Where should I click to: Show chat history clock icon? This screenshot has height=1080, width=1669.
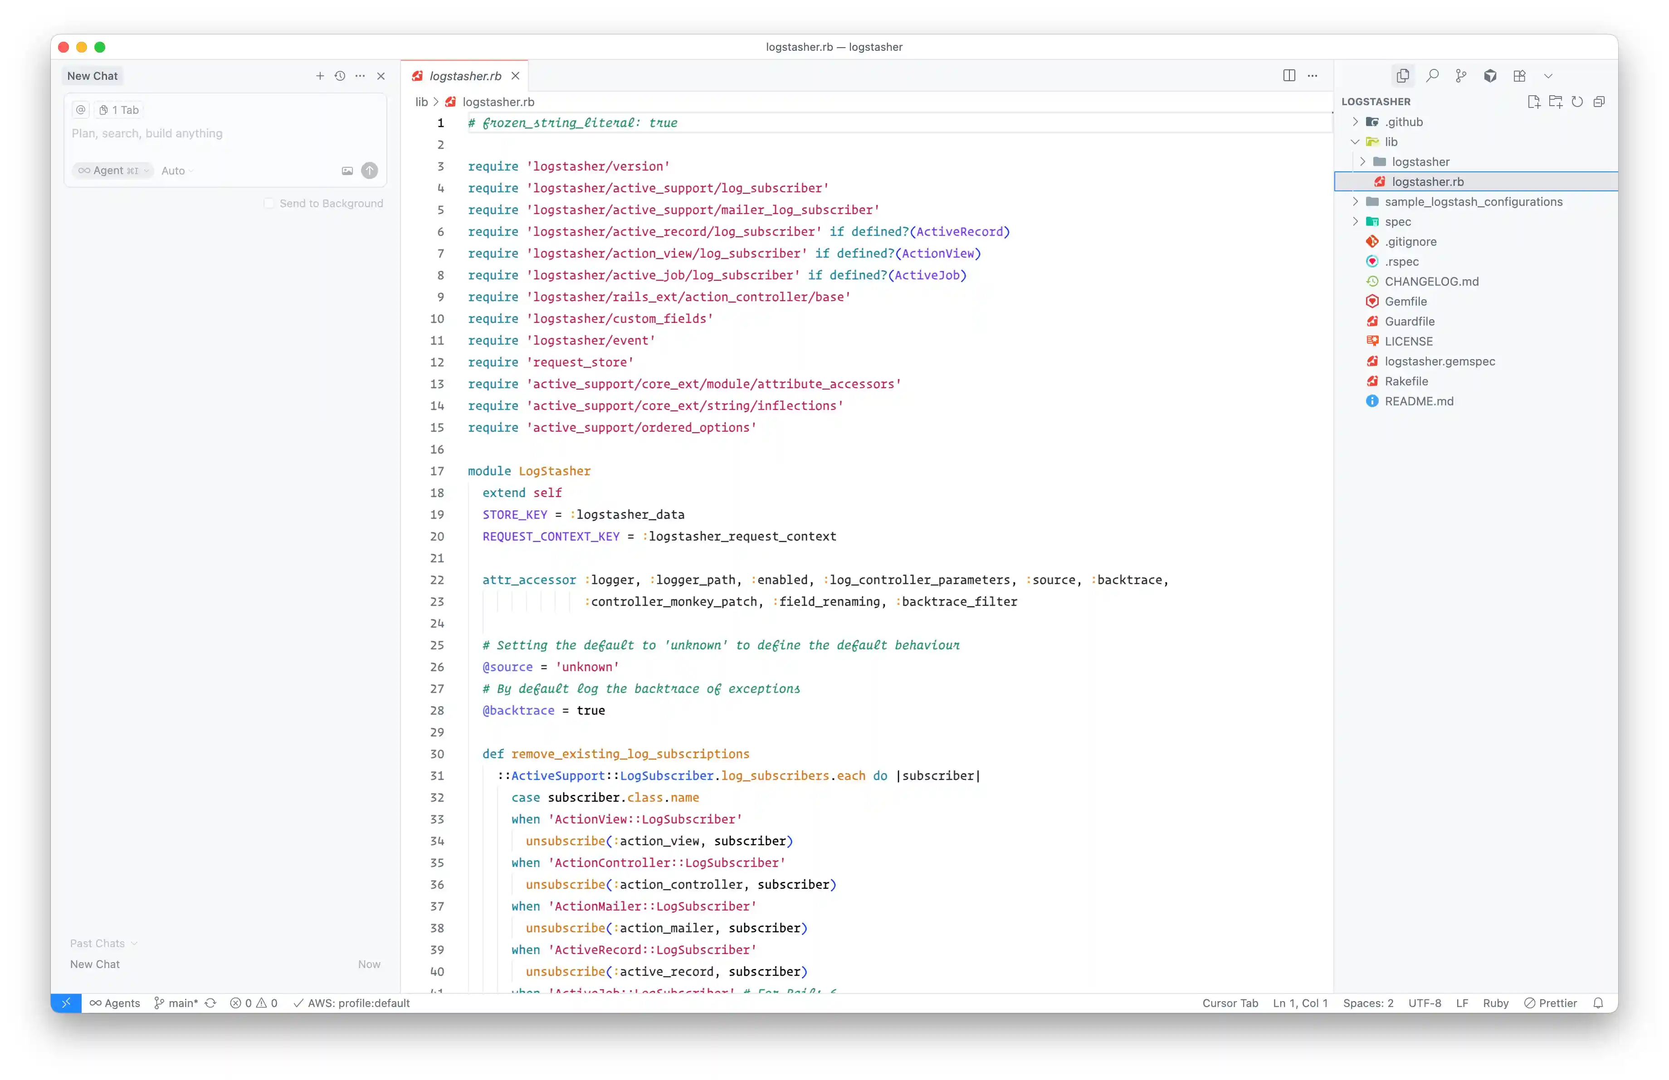pyautogui.click(x=340, y=76)
